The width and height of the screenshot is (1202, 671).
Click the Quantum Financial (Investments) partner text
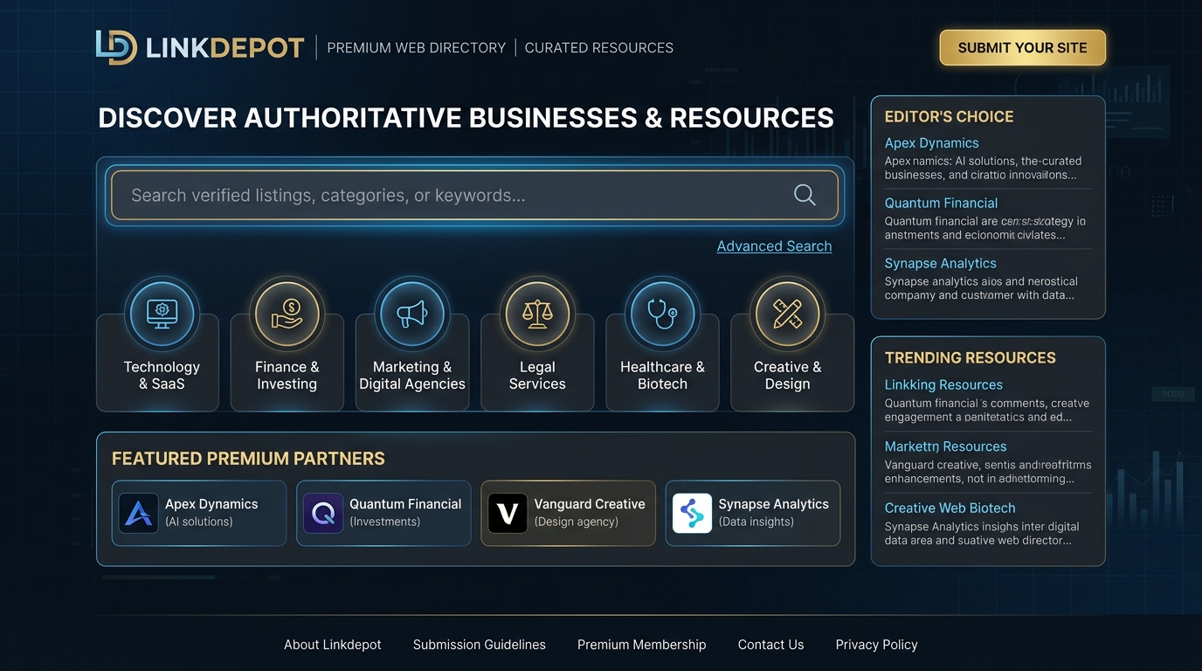[x=405, y=513]
